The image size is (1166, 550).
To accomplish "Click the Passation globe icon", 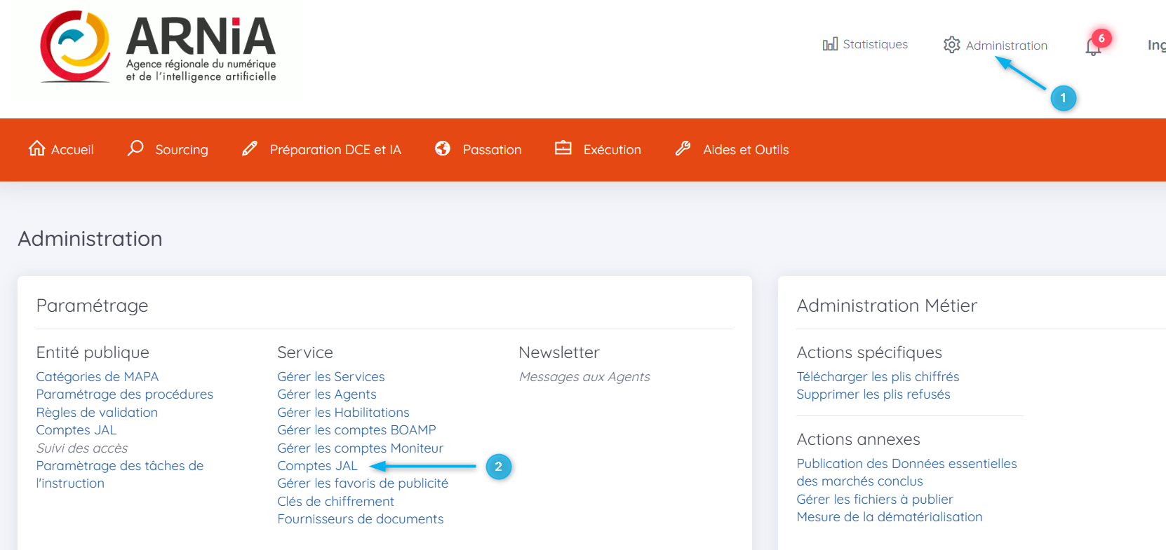I will point(443,149).
